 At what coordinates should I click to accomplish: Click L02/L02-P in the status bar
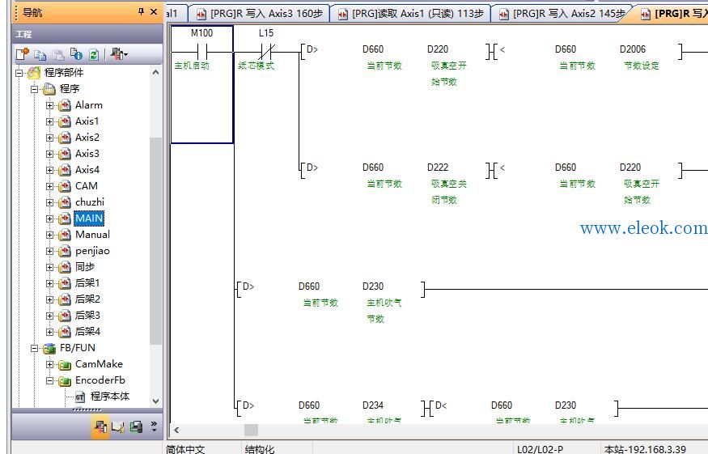click(x=540, y=449)
